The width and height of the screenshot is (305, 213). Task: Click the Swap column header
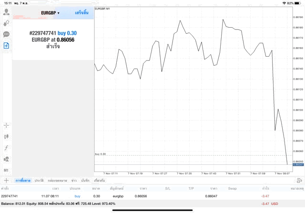[232, 189]
